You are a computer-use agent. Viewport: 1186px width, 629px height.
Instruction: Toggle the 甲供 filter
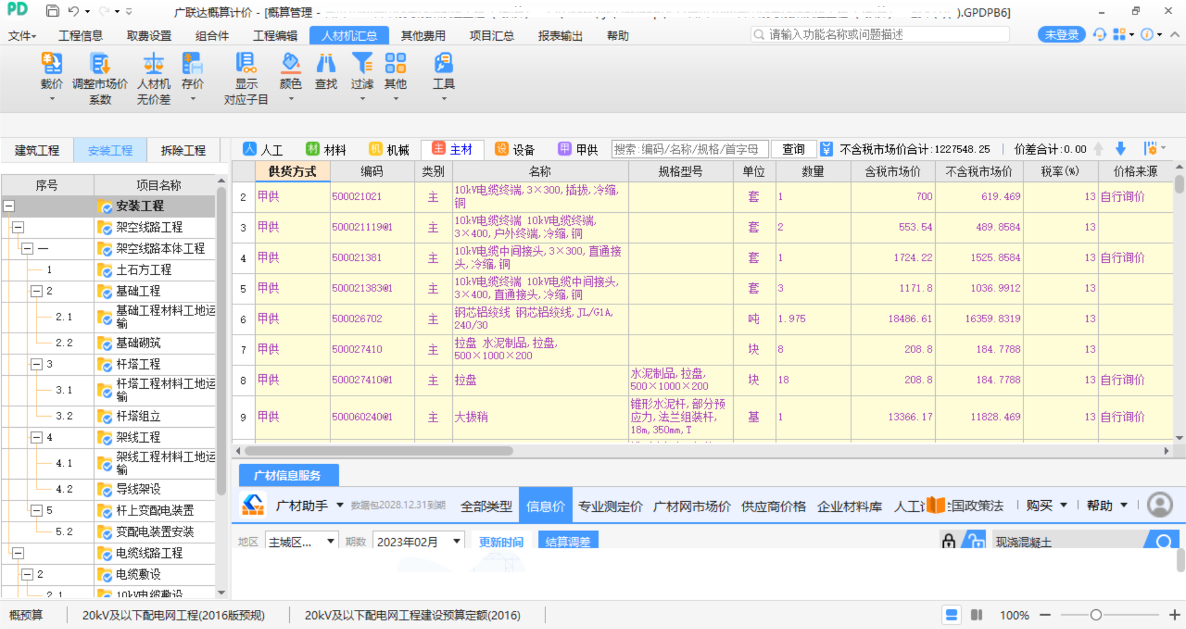578,149
